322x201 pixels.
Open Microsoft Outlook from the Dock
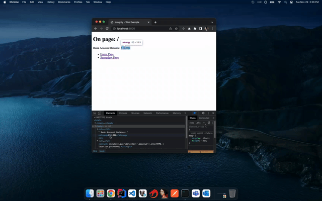click(206, 193)
